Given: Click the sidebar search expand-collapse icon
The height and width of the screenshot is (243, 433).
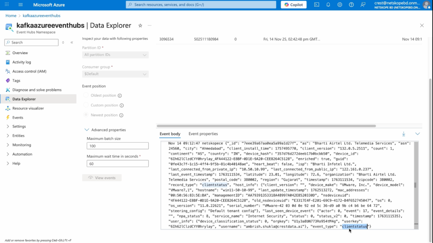Looking at the screenshot, I should click(x=63, y=43).
